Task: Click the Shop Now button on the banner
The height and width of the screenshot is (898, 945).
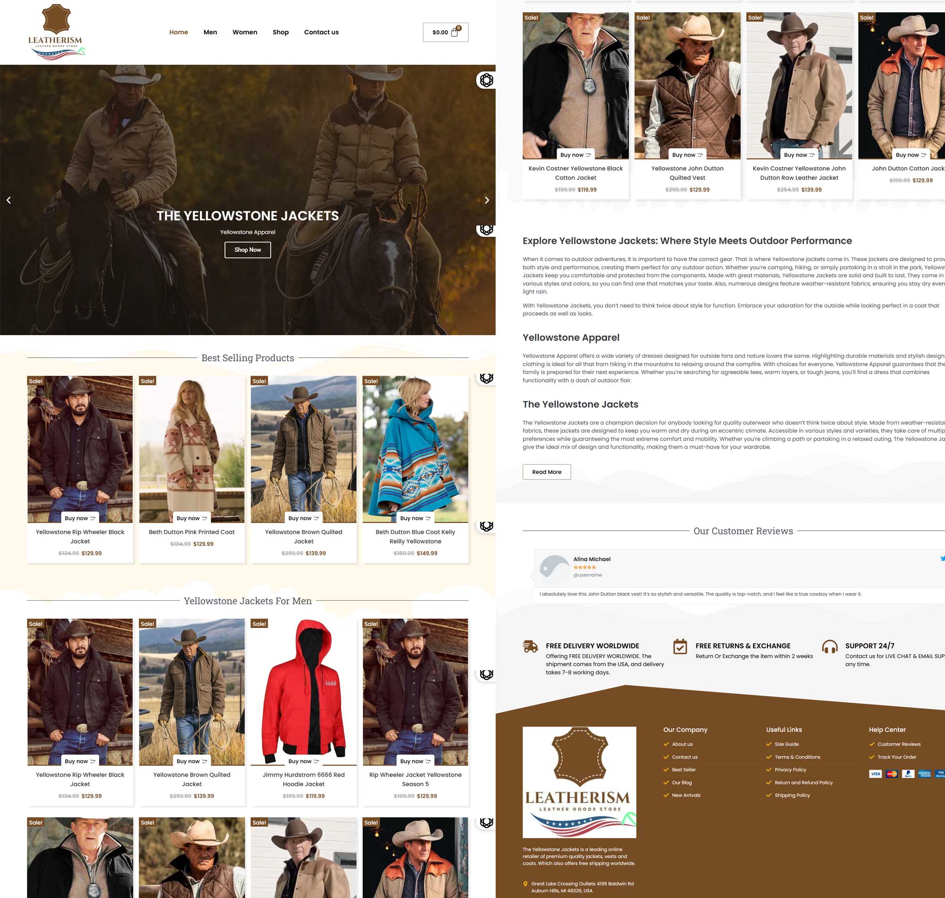Action: (248, 250)
